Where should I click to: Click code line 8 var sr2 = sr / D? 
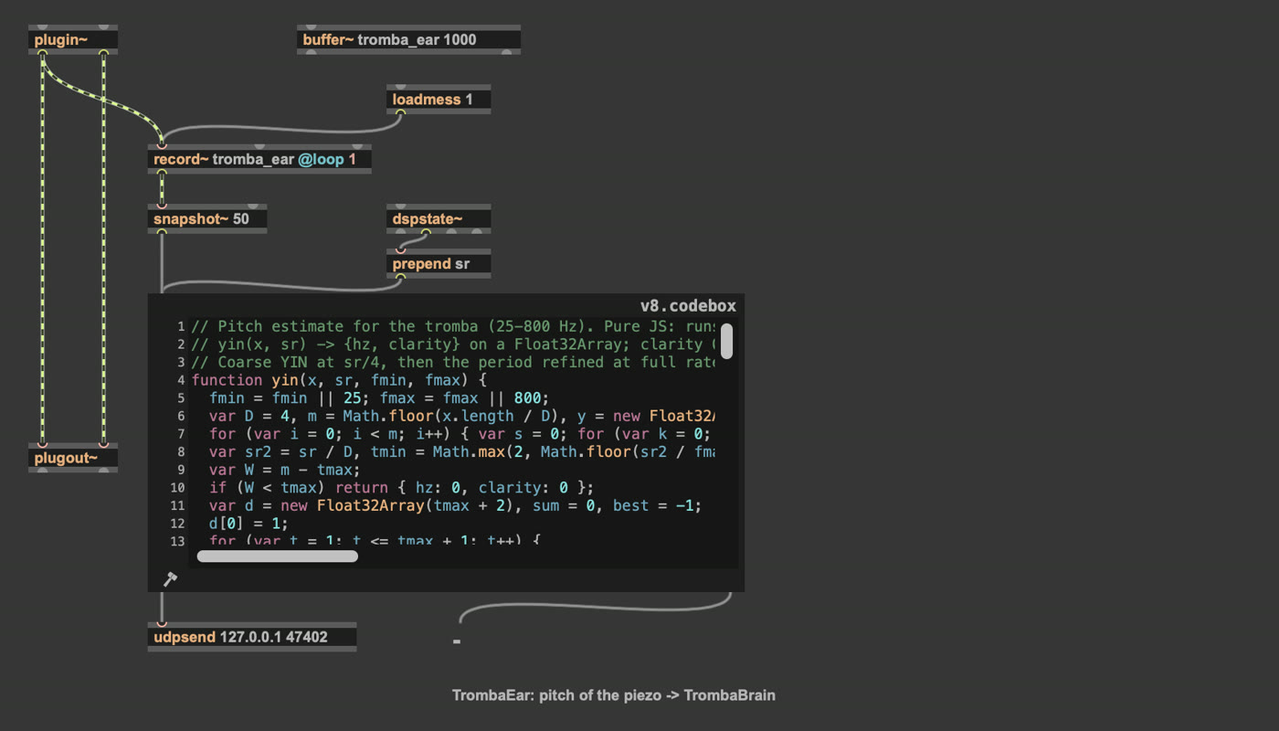click(461, 451)
